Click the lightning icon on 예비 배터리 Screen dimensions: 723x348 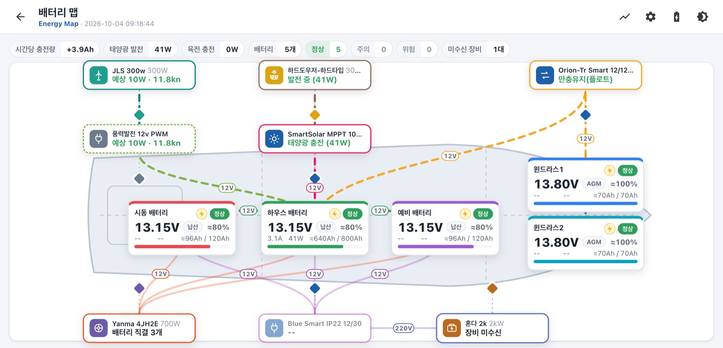pyautogui.click(x=465, y=213)
